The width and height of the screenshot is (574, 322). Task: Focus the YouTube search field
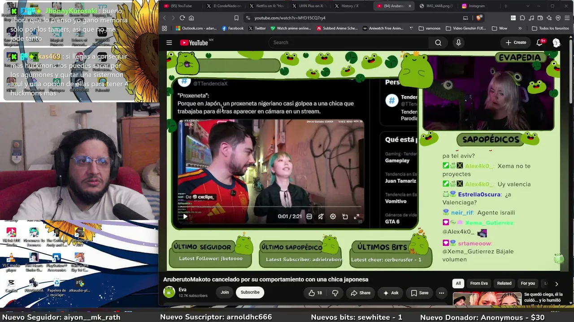349,42
